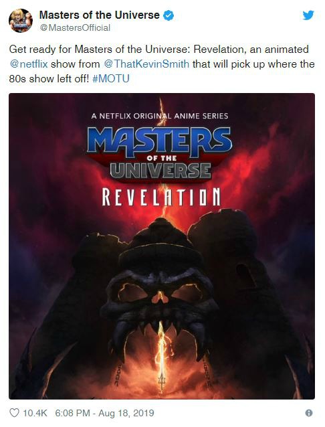Open the tweet info circle icon

tap(309, 413)
